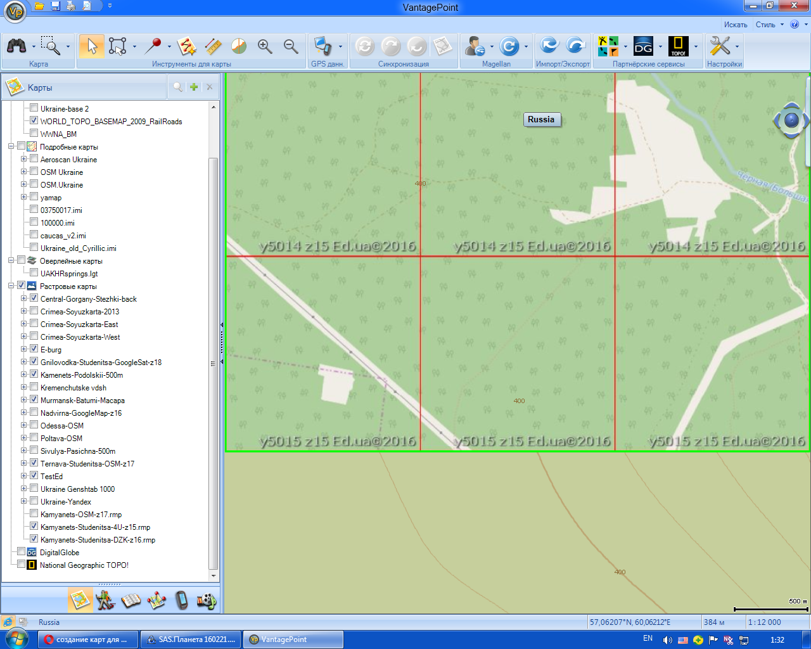Screen dimensions: 811x649
Task: Click the green plus add map icon
Action: (194, 87)
